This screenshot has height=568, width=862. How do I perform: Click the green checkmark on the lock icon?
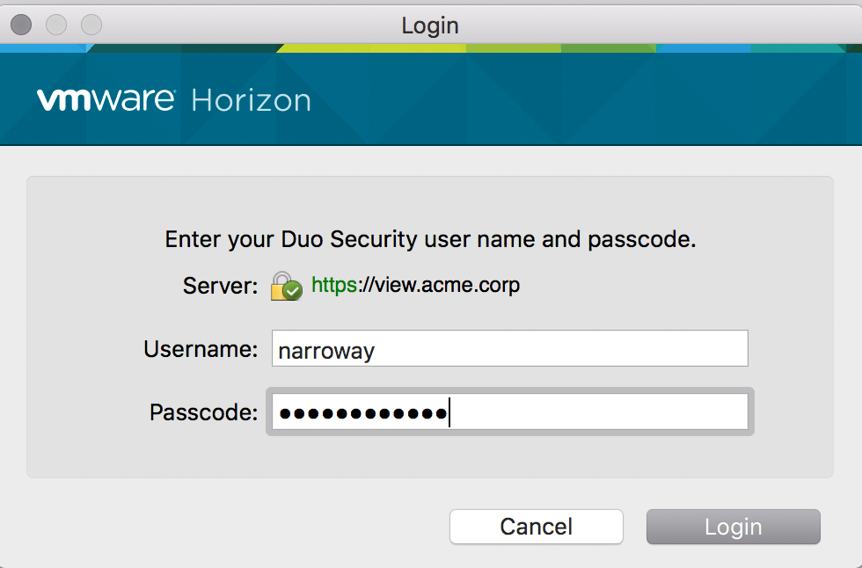click(x=293, y=290)
